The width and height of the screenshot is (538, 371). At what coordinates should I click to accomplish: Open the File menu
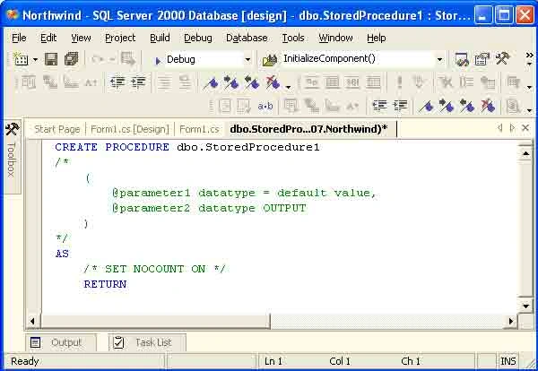coord(19,38)
